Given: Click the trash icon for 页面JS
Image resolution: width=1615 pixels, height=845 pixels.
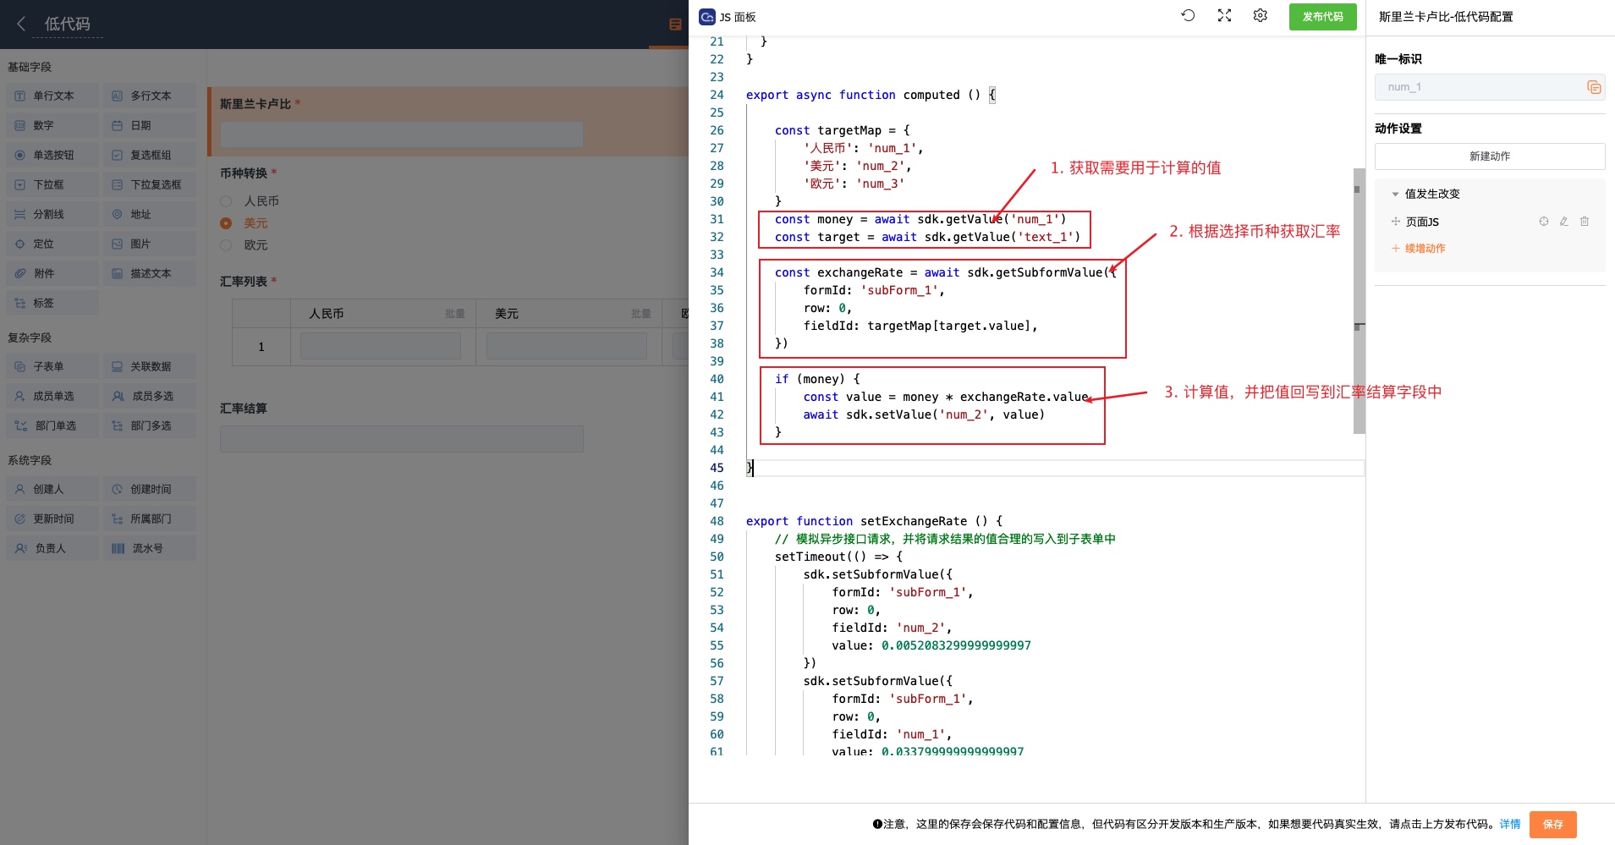Looking at the screenshot, I should pos(1585,222).
